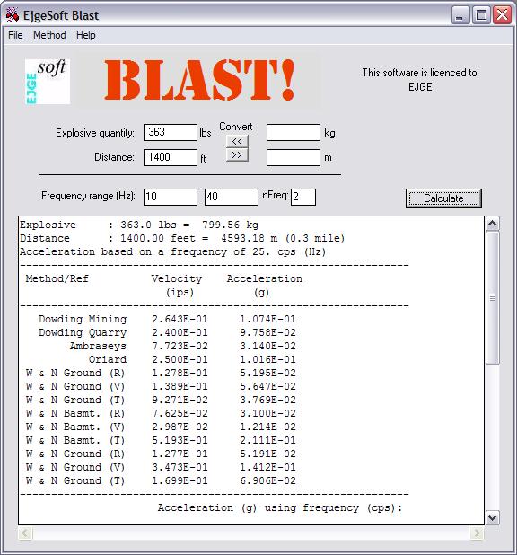Open the File menu
Screen dimensions: 517x555
click(x=15, y=35)
